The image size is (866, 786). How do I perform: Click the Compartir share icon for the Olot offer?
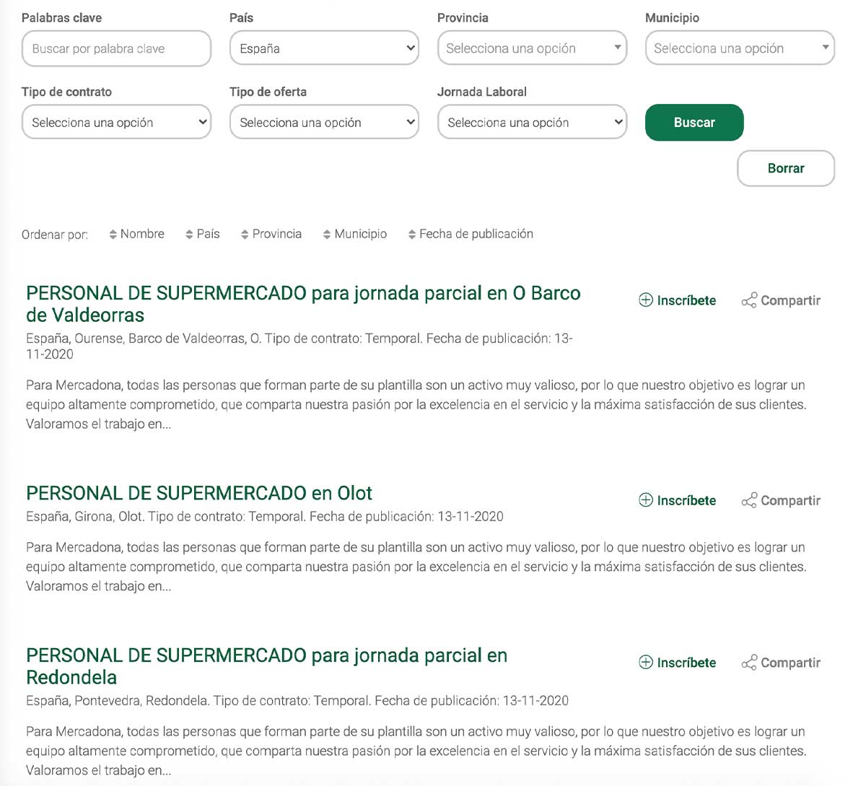[x=751, y=500]
